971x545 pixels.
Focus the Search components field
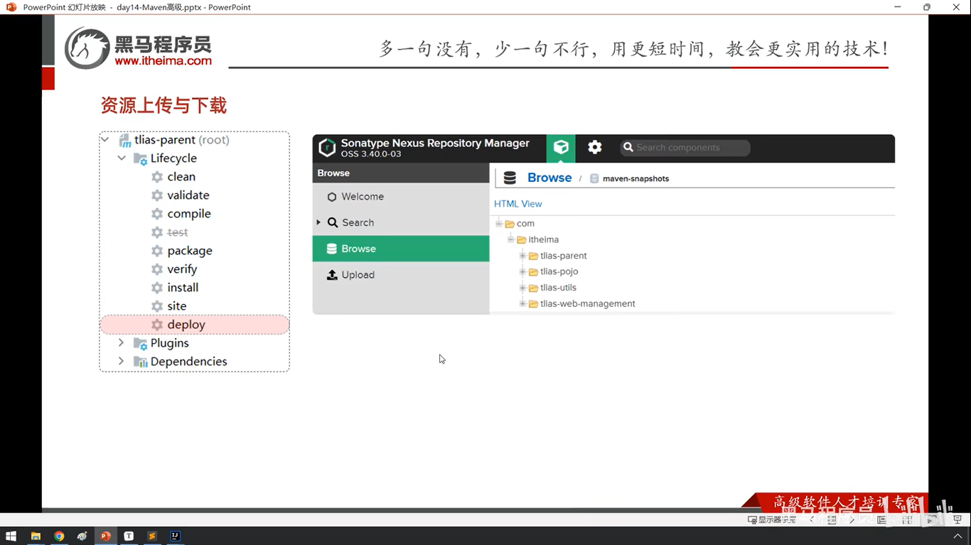coord(685,148)
